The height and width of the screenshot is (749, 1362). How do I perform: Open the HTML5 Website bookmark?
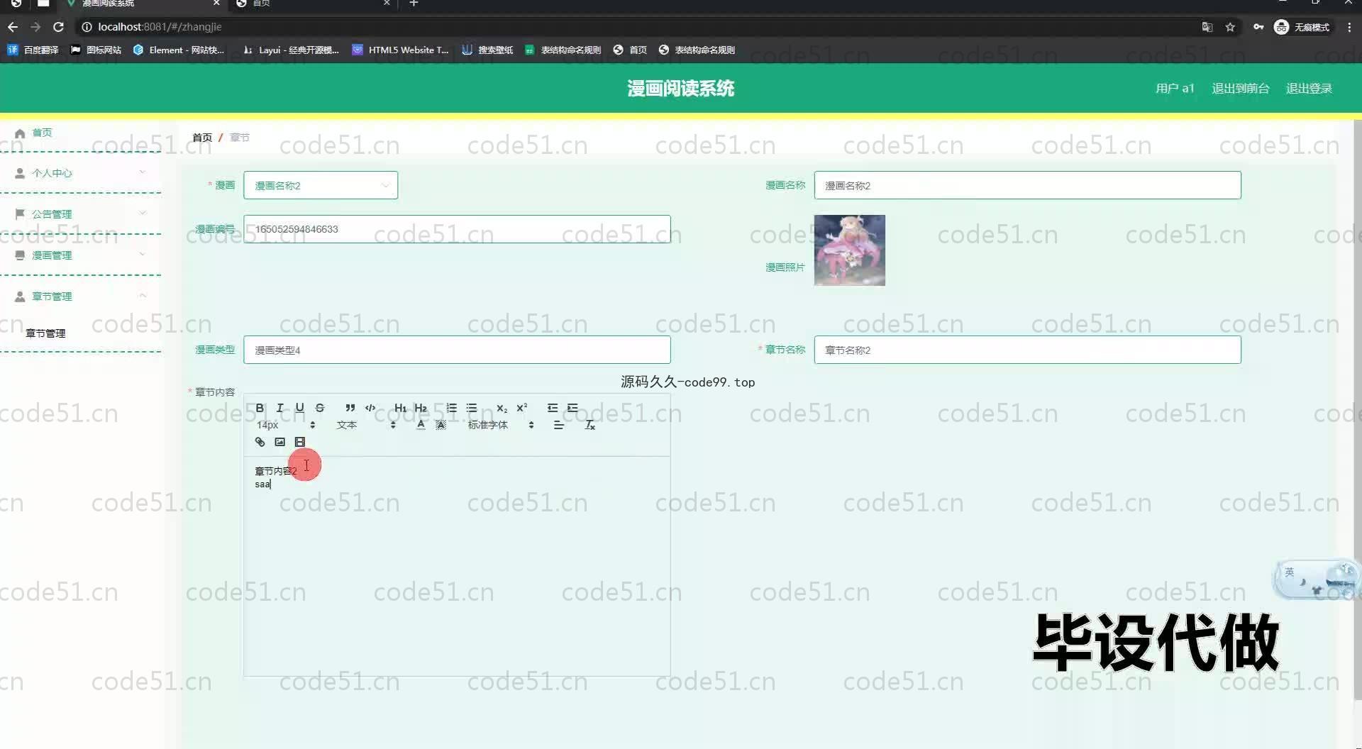pos(401,50)
